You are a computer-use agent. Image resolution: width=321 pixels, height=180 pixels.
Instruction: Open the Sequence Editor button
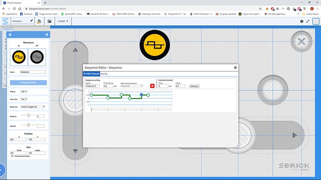(x=28, y=82)
